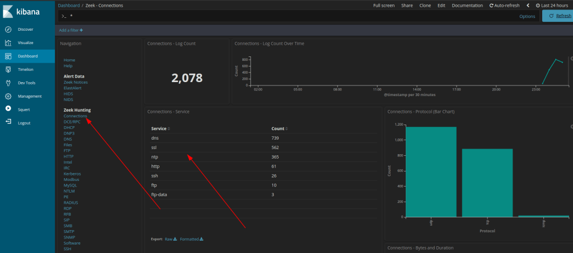Screen dimensions: 573x253
Task: Click the Timelion shield icon
Action: tap(8, 69)
